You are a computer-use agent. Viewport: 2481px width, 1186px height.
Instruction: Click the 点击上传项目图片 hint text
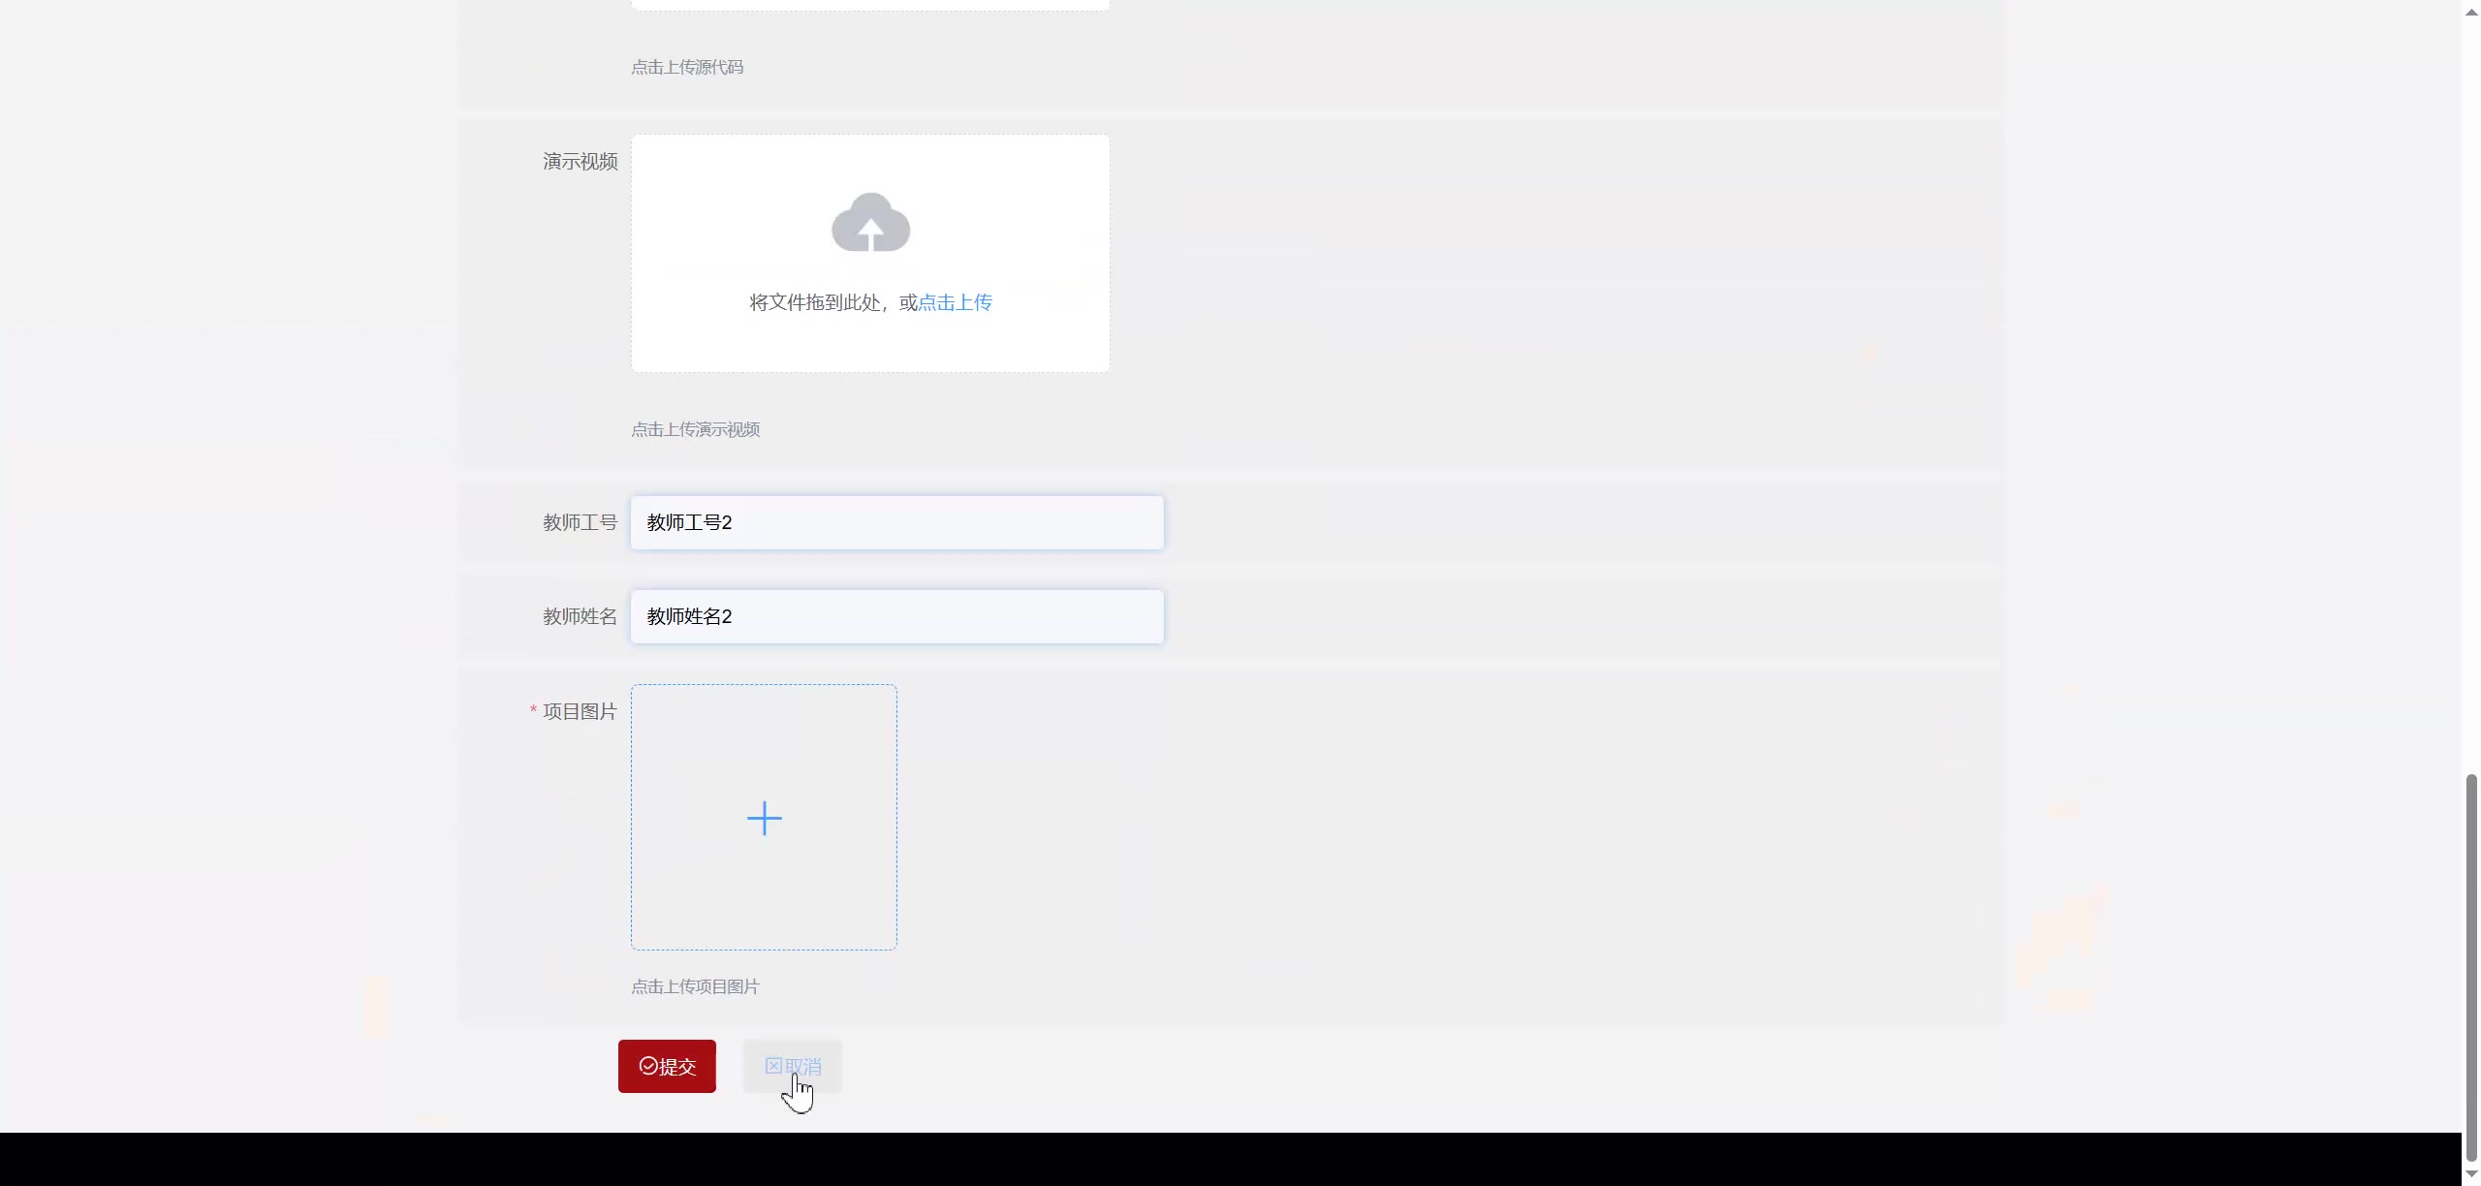(x=695, y=986)
